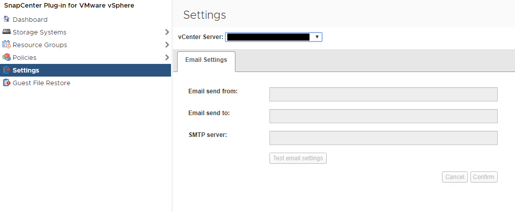
Task: Select Guest File Restore menu item
Action: 41,83
